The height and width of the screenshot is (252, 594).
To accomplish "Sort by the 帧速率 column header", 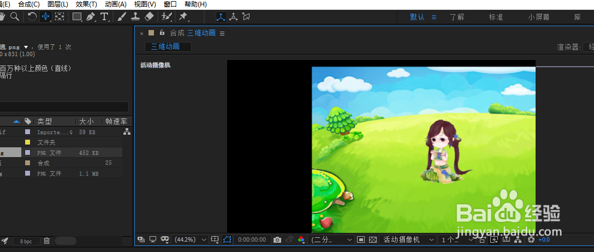I will tap(116, 122).
